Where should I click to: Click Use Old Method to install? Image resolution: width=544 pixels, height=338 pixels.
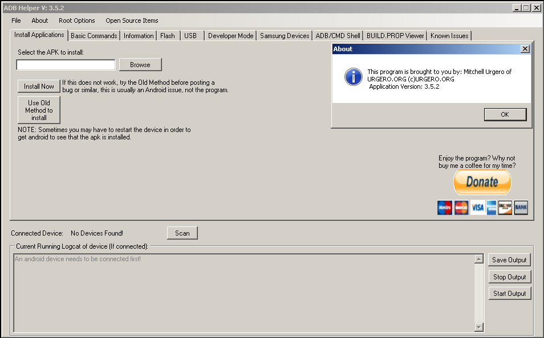pos(39,110)
